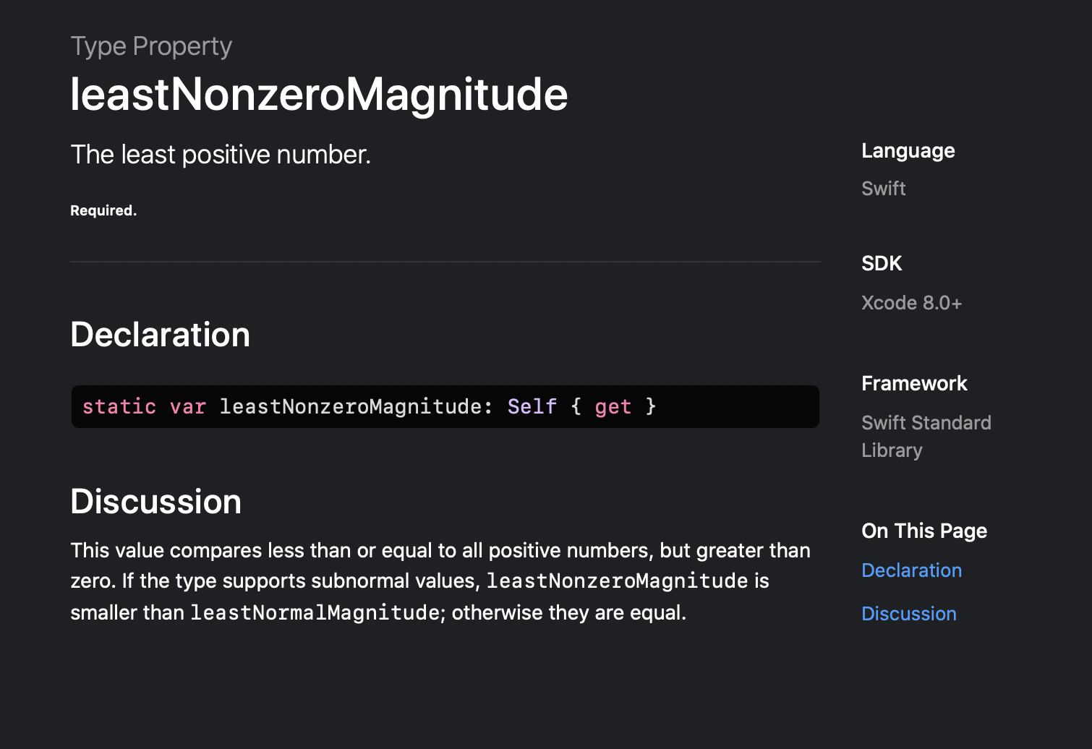
Task: Click the Declaration section heading
Action: point(160,335)
